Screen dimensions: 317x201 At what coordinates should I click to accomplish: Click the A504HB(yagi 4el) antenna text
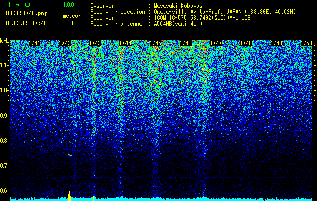pos(178,24)
